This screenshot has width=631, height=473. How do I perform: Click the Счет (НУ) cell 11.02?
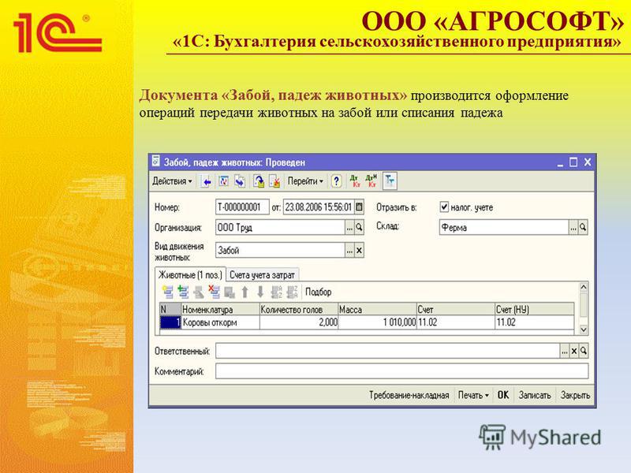535,322
